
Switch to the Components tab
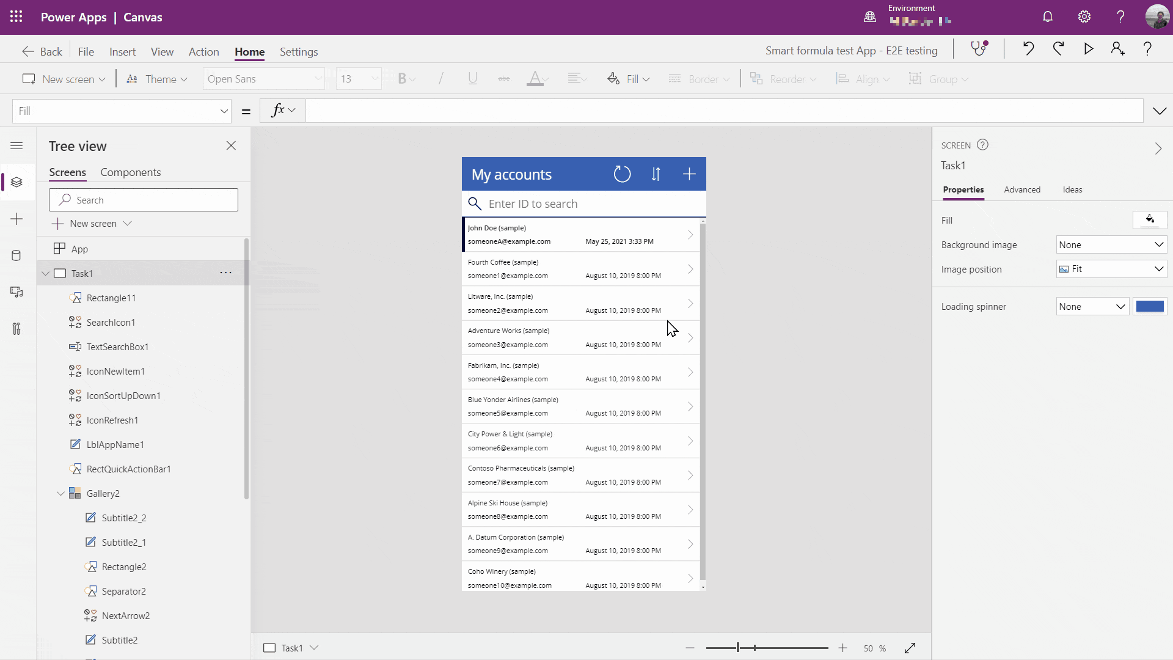[x=131, y=172]
